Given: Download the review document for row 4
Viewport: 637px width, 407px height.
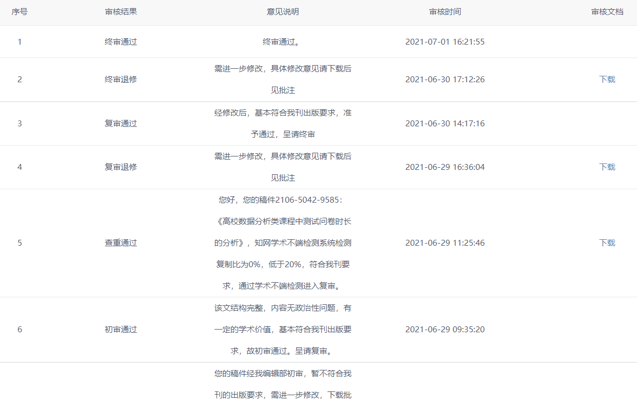Looking at the screenshot, I should point(607,167).
